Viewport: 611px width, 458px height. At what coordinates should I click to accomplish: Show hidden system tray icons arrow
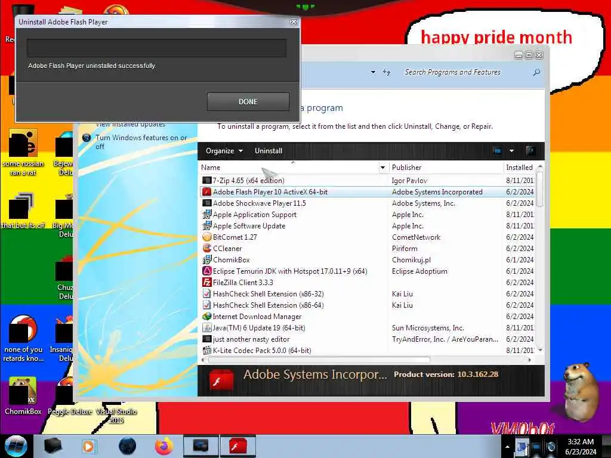[x=507, y=447]
